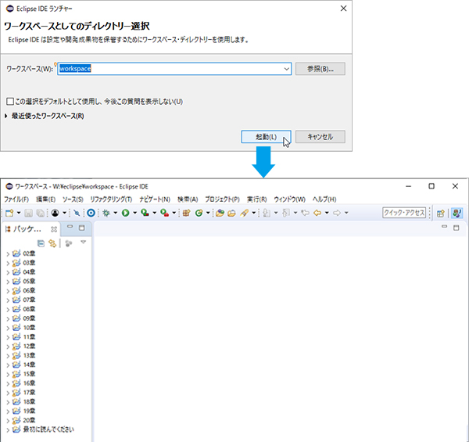Image resolution: width=469 pixels, height=442 pixels.
Task: Open the 編集(E) menu
Action: click(46, 199)
